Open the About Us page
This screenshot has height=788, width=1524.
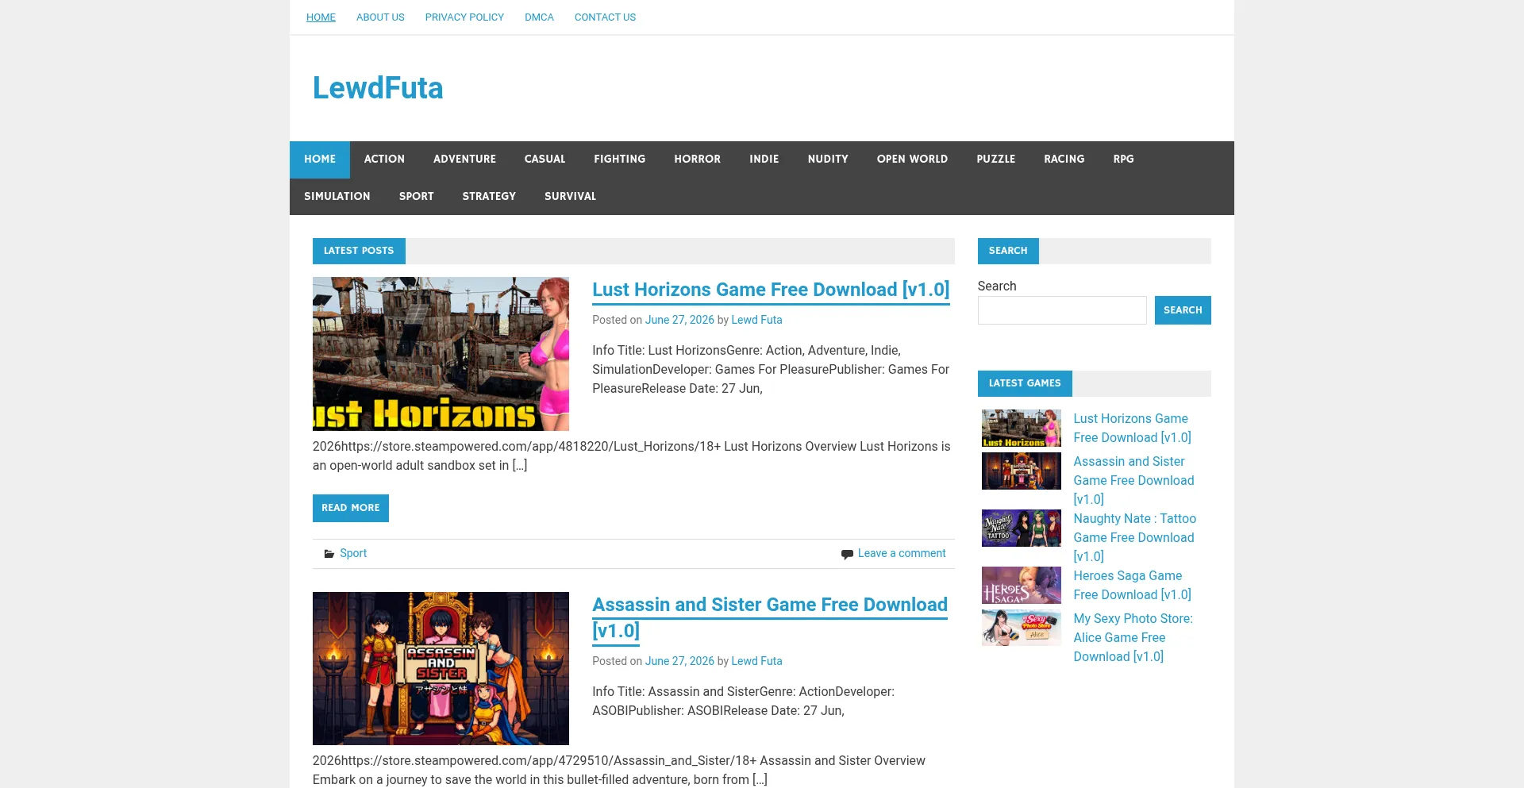[x=380, y=17]
